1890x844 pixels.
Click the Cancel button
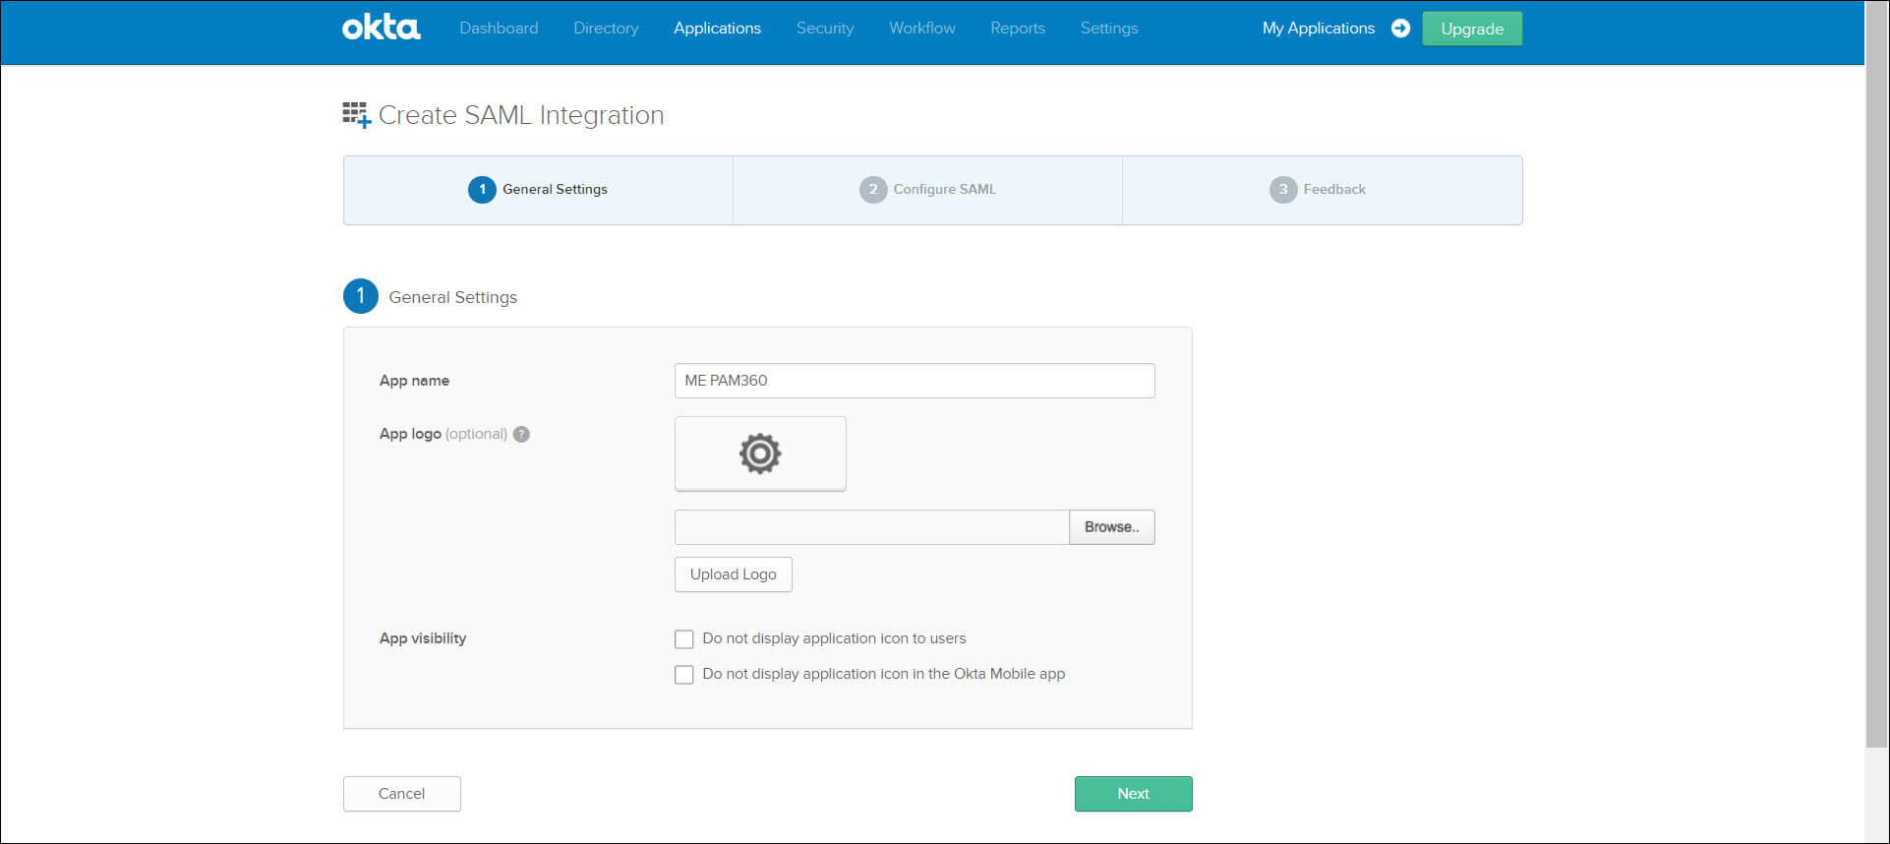[402, 794]
